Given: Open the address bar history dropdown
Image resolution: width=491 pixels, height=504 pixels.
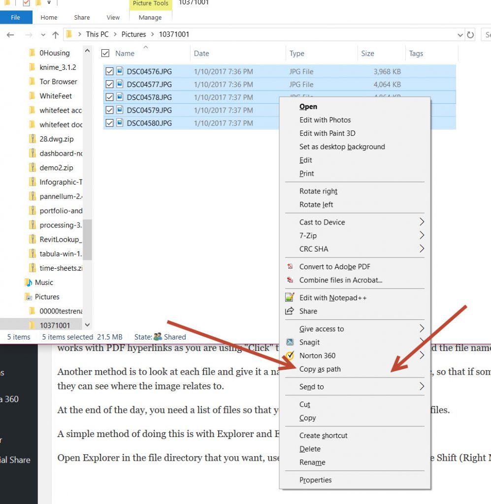Looking at the screenshot, I should (460, 35).
